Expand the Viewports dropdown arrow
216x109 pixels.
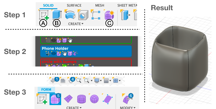pos(120,81)
